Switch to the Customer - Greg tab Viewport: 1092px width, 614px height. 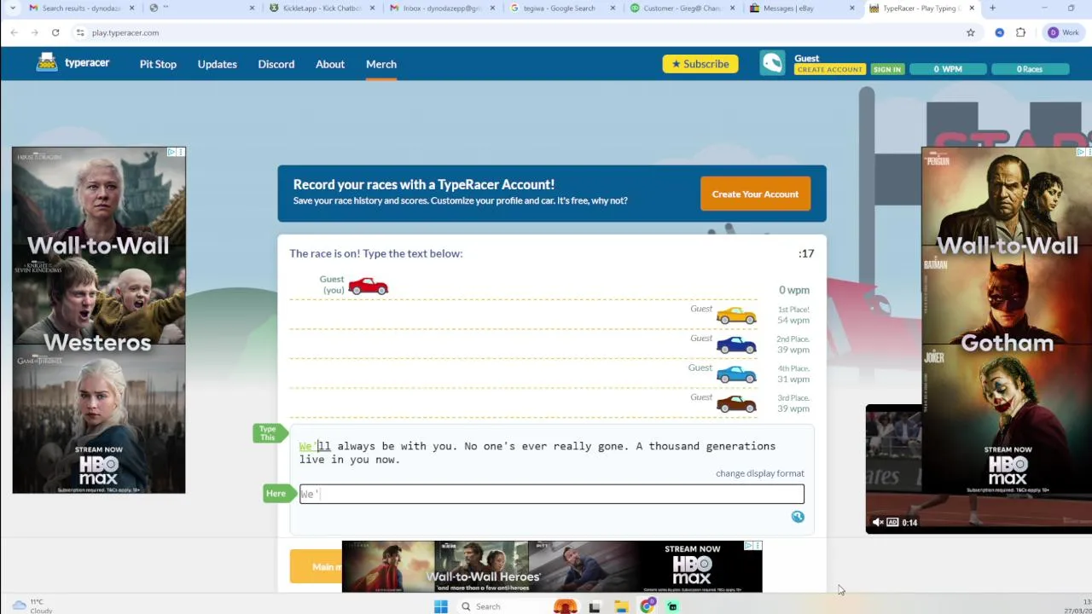pos(680,8)
